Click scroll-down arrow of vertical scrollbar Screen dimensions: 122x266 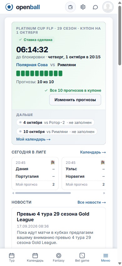(x=119, y=263)
